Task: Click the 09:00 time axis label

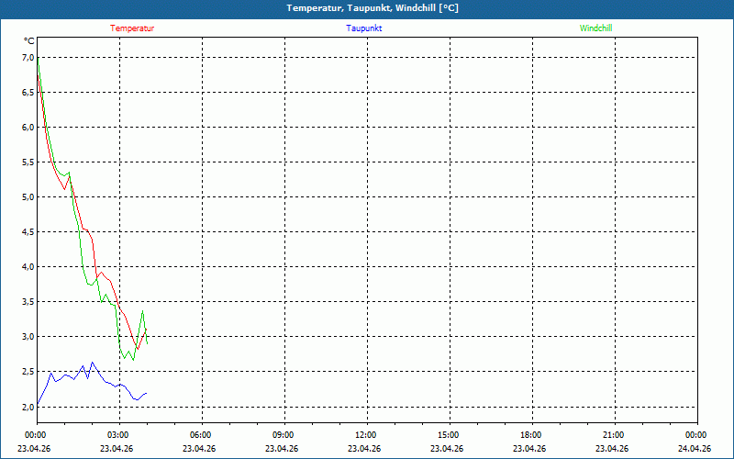Action: [x=284, y=435]
